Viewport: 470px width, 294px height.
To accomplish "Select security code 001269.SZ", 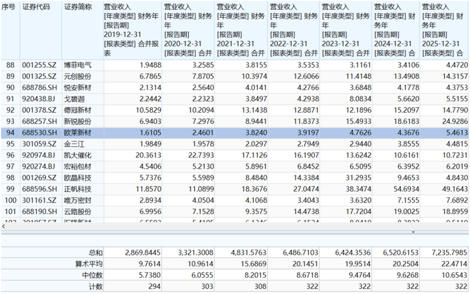I will click(39, 178).
